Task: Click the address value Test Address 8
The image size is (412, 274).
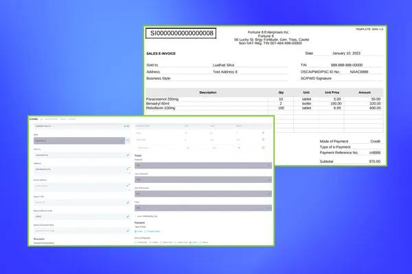Action: pos(225,72)
